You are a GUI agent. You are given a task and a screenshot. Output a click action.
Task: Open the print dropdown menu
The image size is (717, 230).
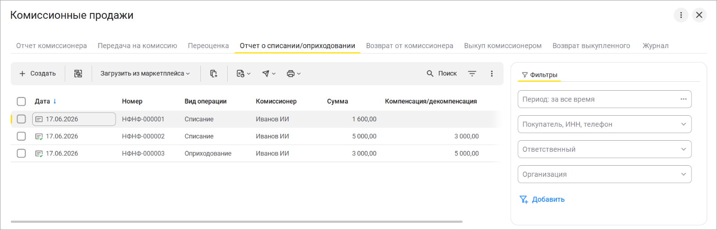coord(293,73)
